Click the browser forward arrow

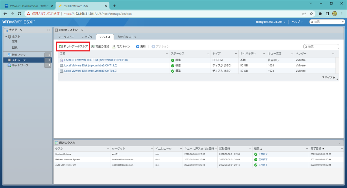pyautogui.click(x=12, y=13)
